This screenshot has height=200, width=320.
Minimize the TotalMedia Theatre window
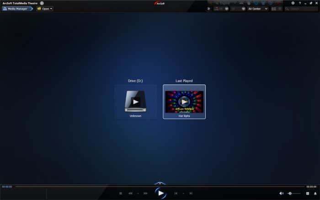coord(305,3)
